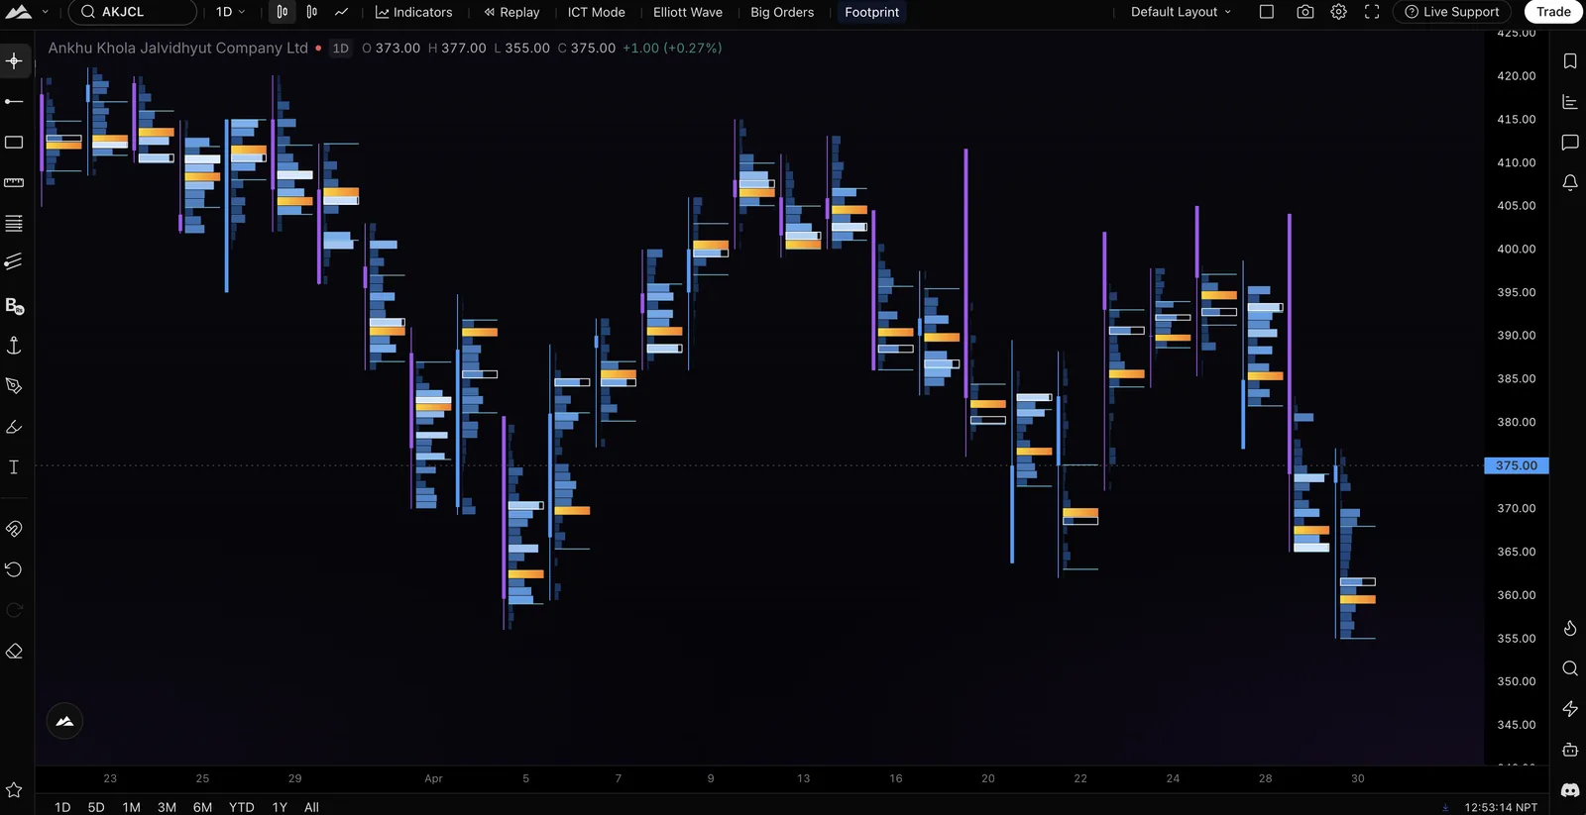This screenshot has width=1586, height=815.
Task: Choose the text annotation tool
Action: click(14, 467)
